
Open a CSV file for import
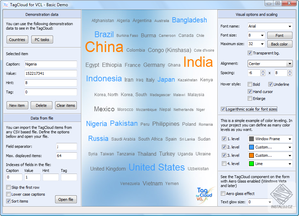66,199
